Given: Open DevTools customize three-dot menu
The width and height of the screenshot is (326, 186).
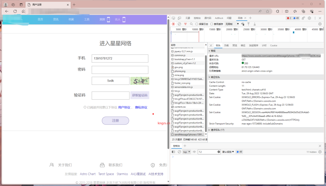Looking at the screenshot, I should click(x=315, y=18).
